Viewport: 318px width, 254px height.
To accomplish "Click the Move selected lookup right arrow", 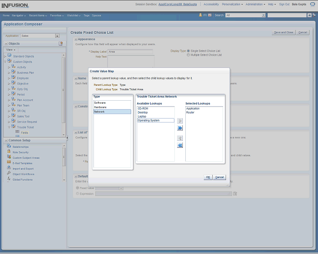I will coord(180,121).
